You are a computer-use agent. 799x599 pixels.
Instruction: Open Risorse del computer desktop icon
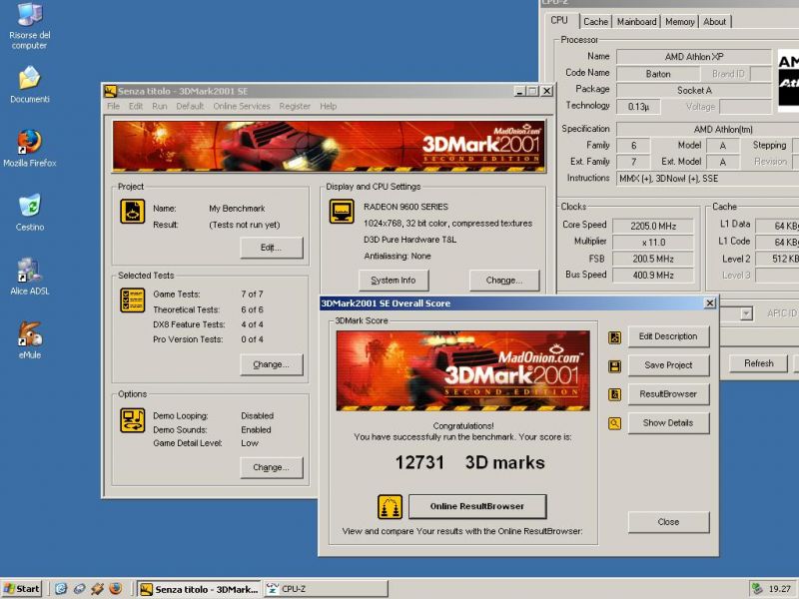coord(30,27)
